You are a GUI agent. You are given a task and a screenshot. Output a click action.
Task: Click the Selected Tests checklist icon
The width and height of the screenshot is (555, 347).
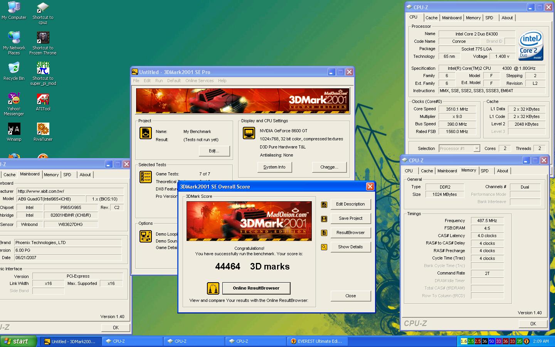[x=146, y=177]
